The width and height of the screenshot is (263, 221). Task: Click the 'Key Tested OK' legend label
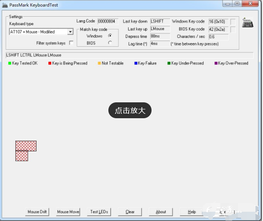click(25, 63)
